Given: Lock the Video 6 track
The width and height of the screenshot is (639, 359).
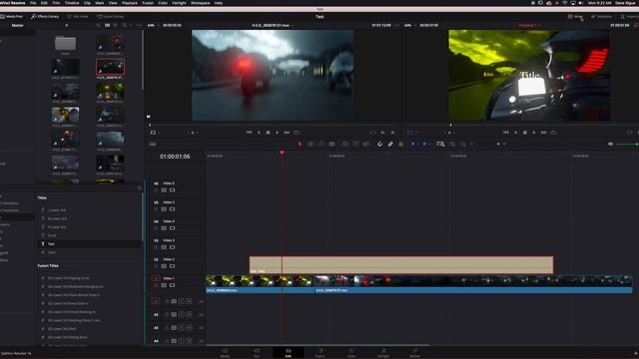Looking at the screenshot, I should (156, 190).
